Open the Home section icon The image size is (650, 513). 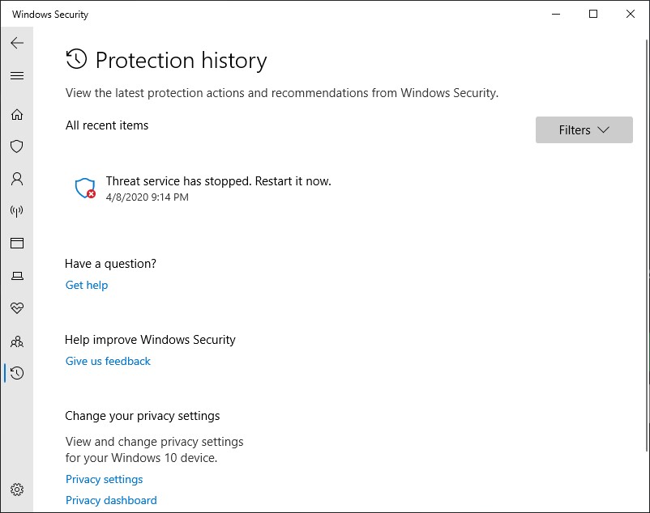[17, 114]
